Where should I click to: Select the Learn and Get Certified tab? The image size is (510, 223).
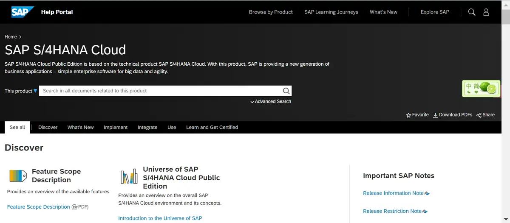212,127
